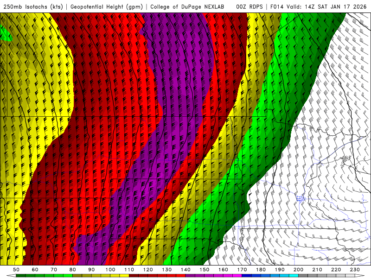Viewport: 371px width, 278px height.
Task: Click the 200 value on the legend scale
Action: [299, 270]
